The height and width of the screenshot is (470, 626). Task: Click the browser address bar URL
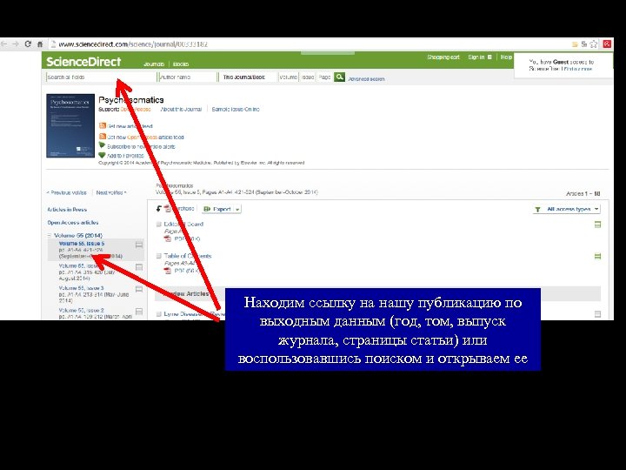click(x=133, y=44)
